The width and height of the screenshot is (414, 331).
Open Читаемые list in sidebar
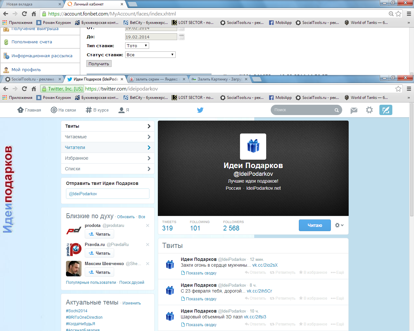click(x=108, y=137)
